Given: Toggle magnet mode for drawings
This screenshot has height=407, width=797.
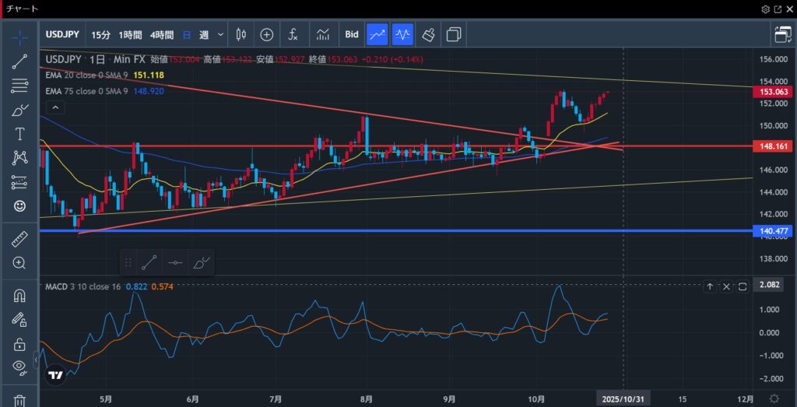Looking at the screenshot, I should (19, 296).
